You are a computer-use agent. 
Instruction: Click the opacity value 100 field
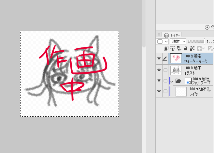[x=210, y=41]
